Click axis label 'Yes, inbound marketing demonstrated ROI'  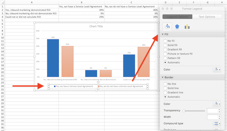tap(60, 79)
